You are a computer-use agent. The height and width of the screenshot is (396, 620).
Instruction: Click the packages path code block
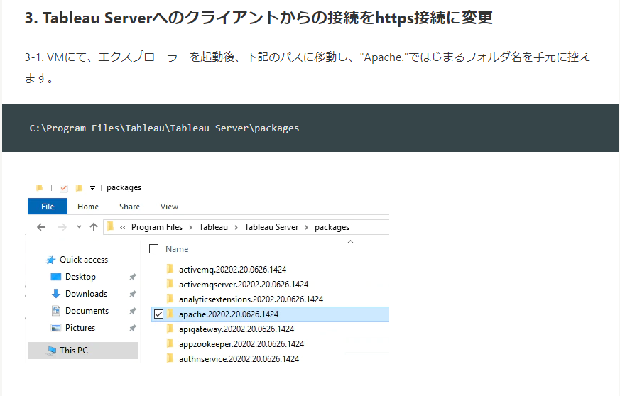(310, 128)
